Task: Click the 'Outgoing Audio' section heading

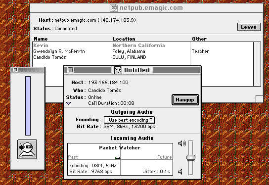Action: pos(132,112)
